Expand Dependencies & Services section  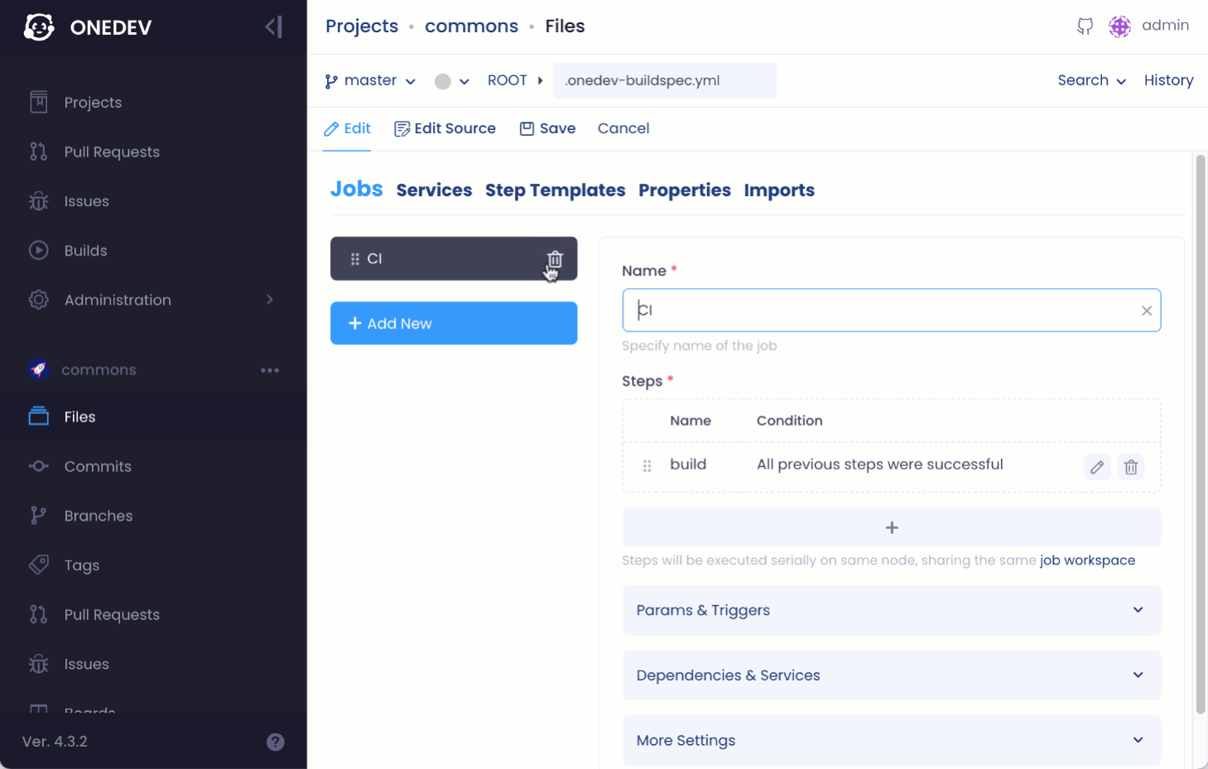(x=892, y=675)
